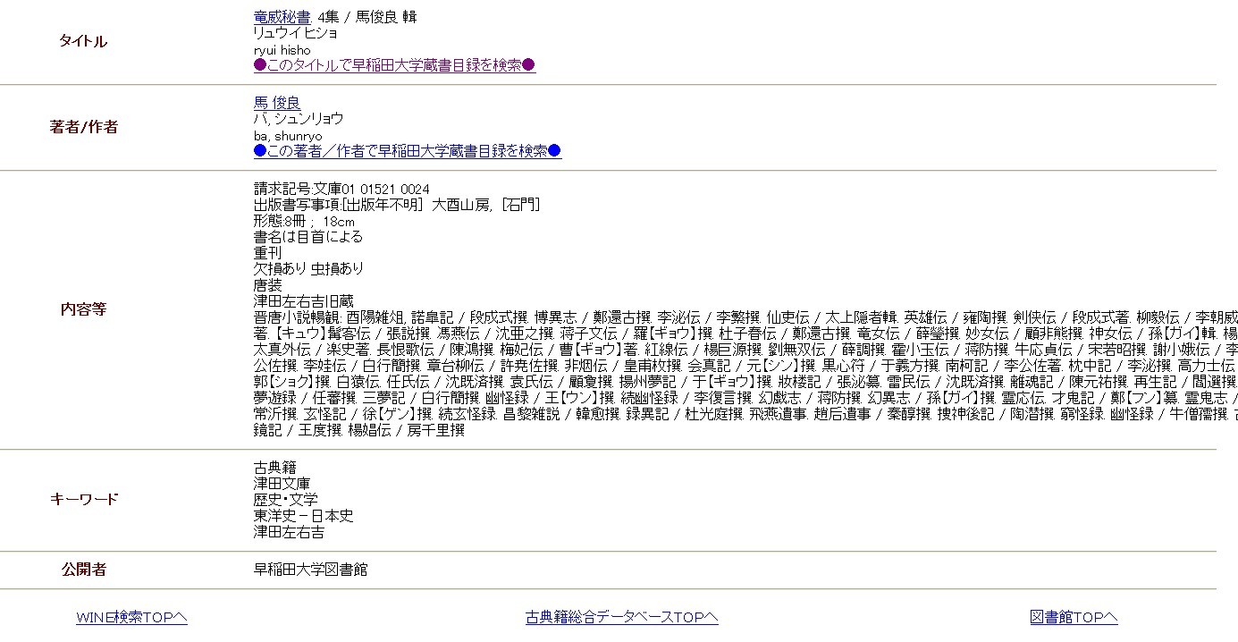Open 古典籍総合データベースTOPへ link
Viewport: 1238px width, 642px height.
coord(621,617)
